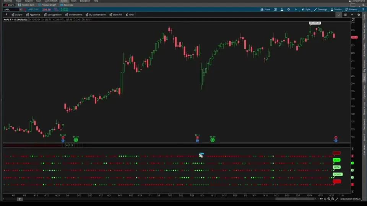Select the grid chart layout icon
Viewport: 367px width, 206px height.
346,15
